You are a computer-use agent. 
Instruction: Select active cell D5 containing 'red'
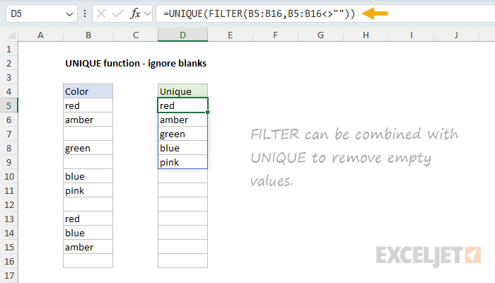182,105
